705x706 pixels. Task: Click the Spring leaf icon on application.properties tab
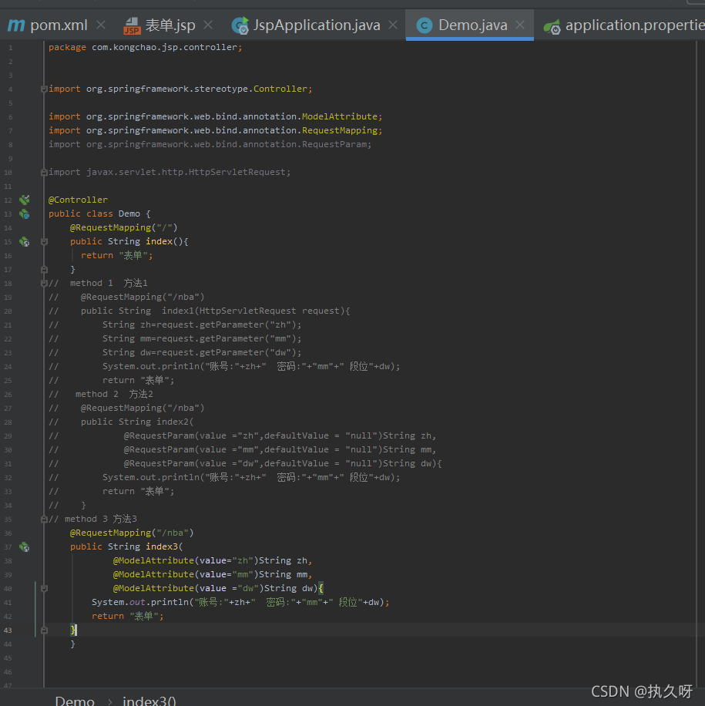pyautogui.click(x=552, y=26)
